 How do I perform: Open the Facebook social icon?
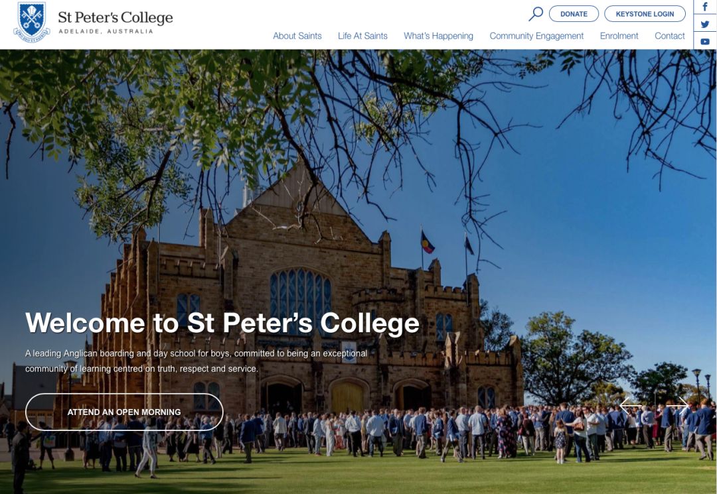[x=705, y=7]
